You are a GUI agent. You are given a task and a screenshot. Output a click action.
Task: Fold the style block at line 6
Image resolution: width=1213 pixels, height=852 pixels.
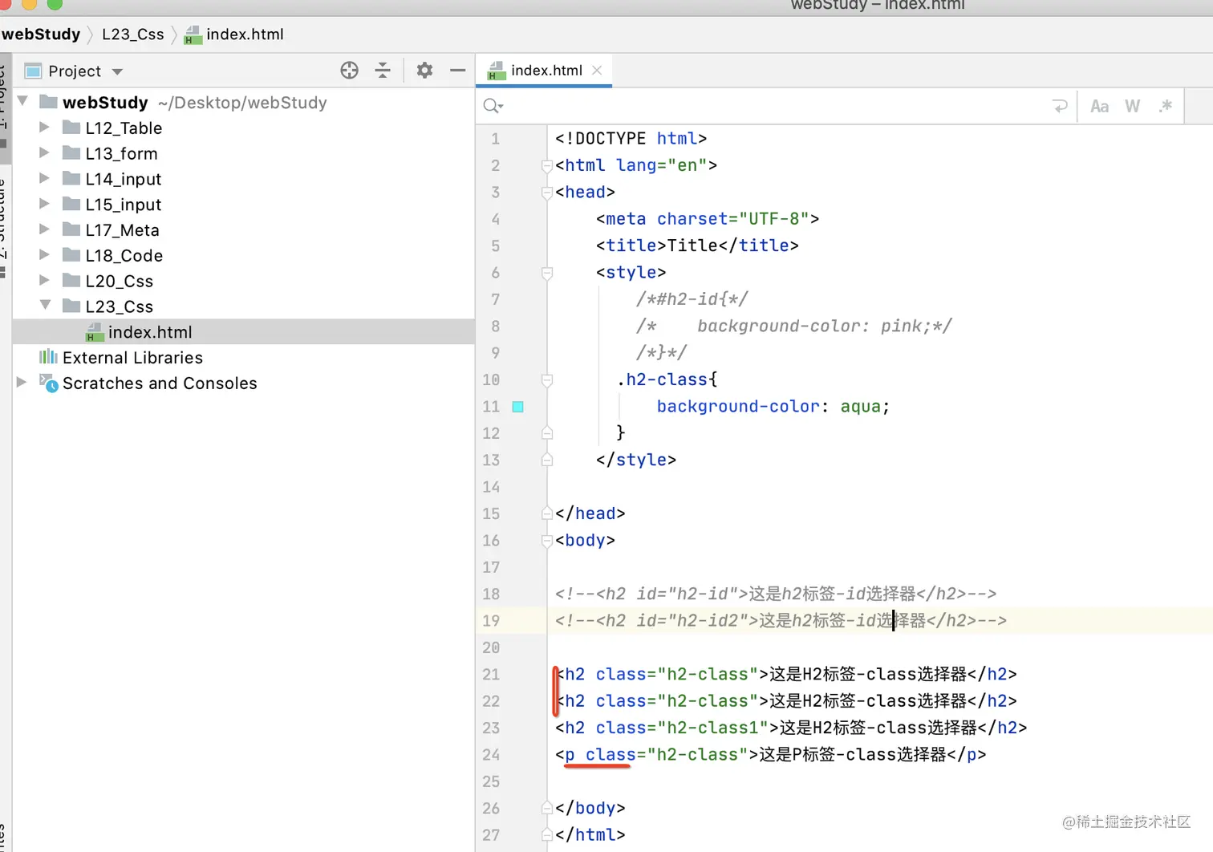[x=547, y=273]
